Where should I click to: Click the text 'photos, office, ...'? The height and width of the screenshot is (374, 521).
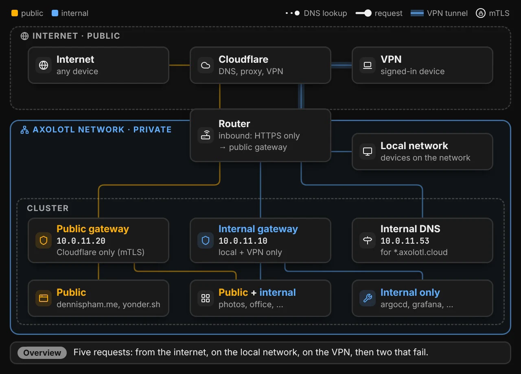(251, 304)
